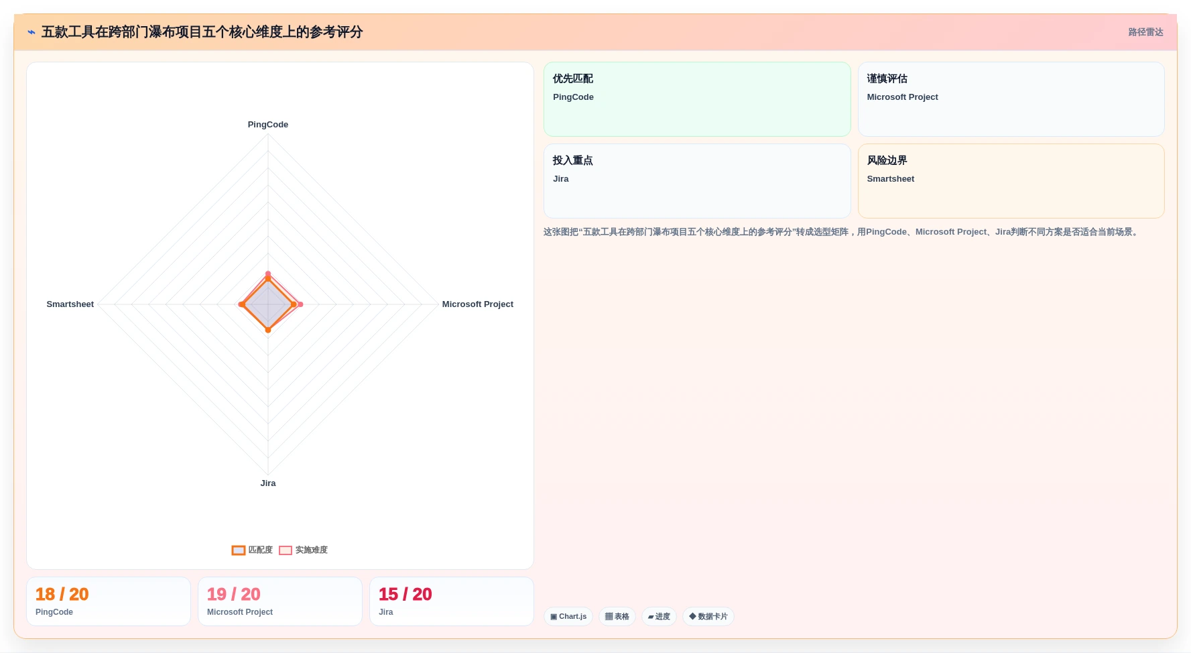
Task: Click the blue icon before the title
Action: tap(32, 32)
